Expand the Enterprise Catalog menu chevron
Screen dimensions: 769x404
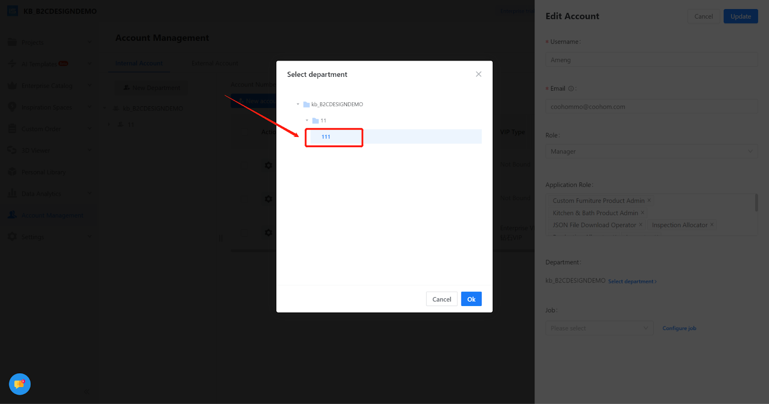coord(89,86)
